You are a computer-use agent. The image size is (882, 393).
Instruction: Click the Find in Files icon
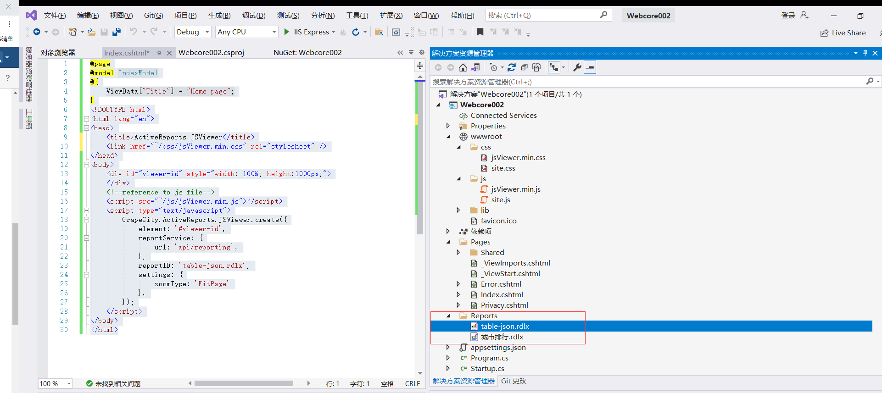379,32
